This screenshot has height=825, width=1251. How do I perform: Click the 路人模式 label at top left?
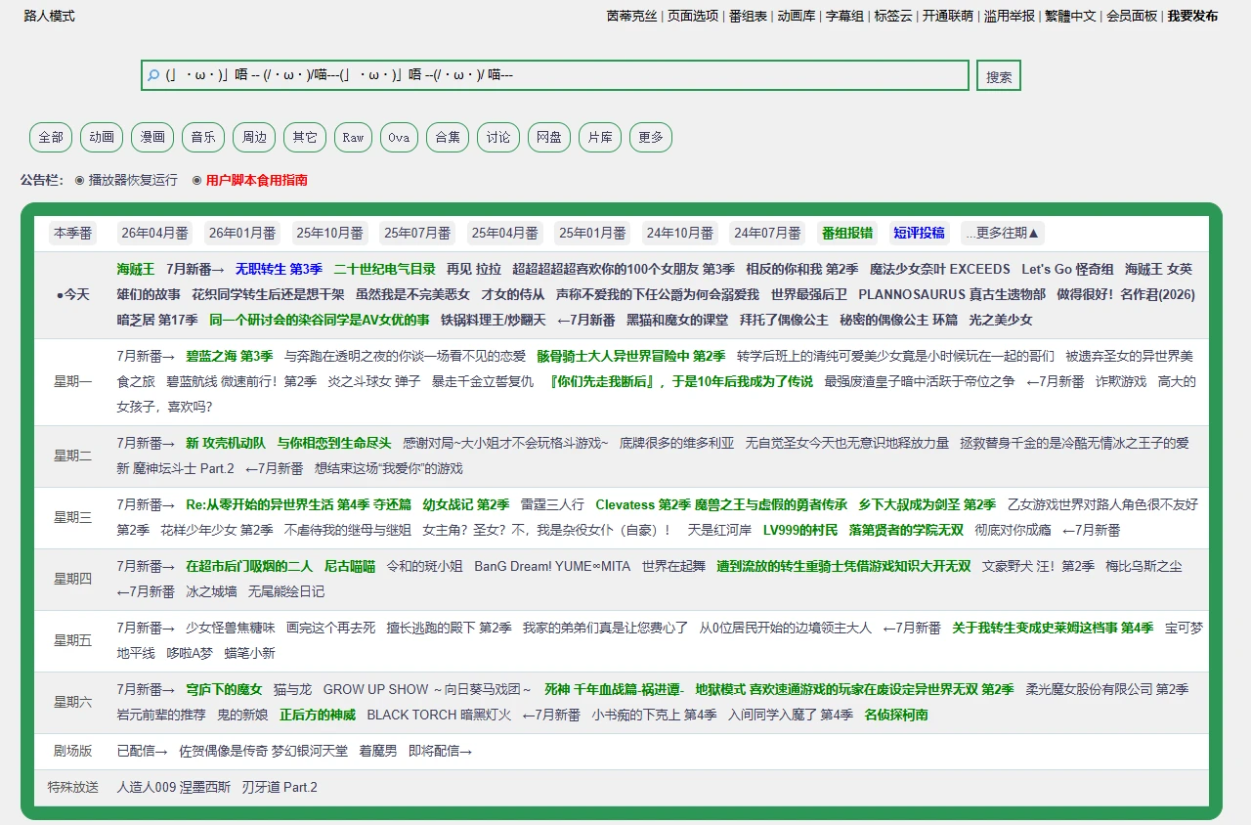tap(49, 16)
